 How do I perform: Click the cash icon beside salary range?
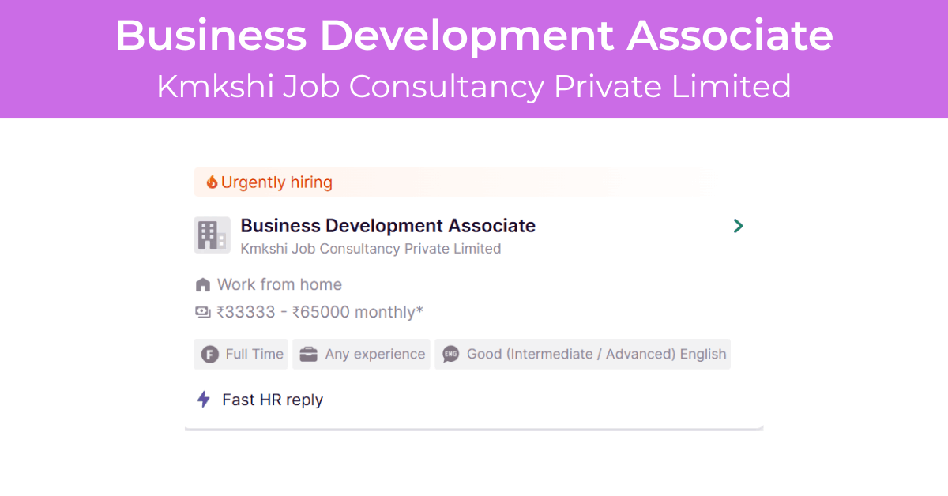[x=203, y=312]
